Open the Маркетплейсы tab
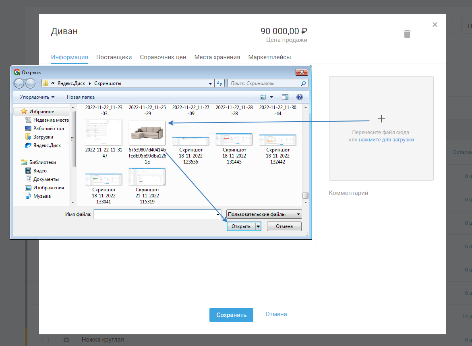The width and height of the screenshot is (472, 346). click(269, 57)
